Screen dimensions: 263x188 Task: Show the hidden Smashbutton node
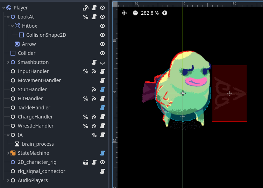pos(102,63)
